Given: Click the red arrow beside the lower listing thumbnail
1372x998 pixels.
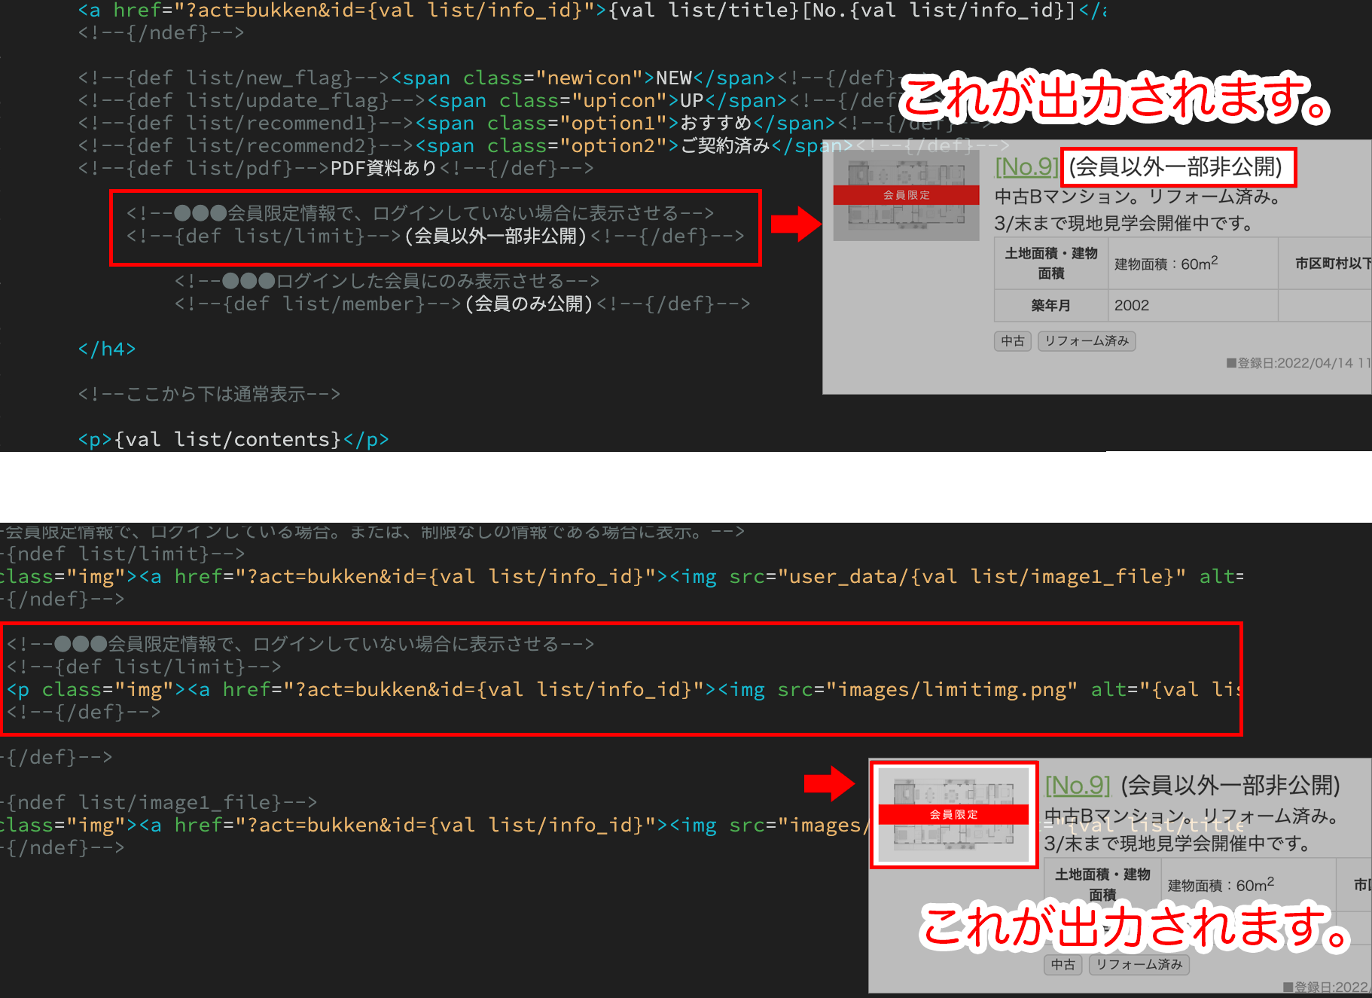Looking at the screenshot, I should 828,784.
